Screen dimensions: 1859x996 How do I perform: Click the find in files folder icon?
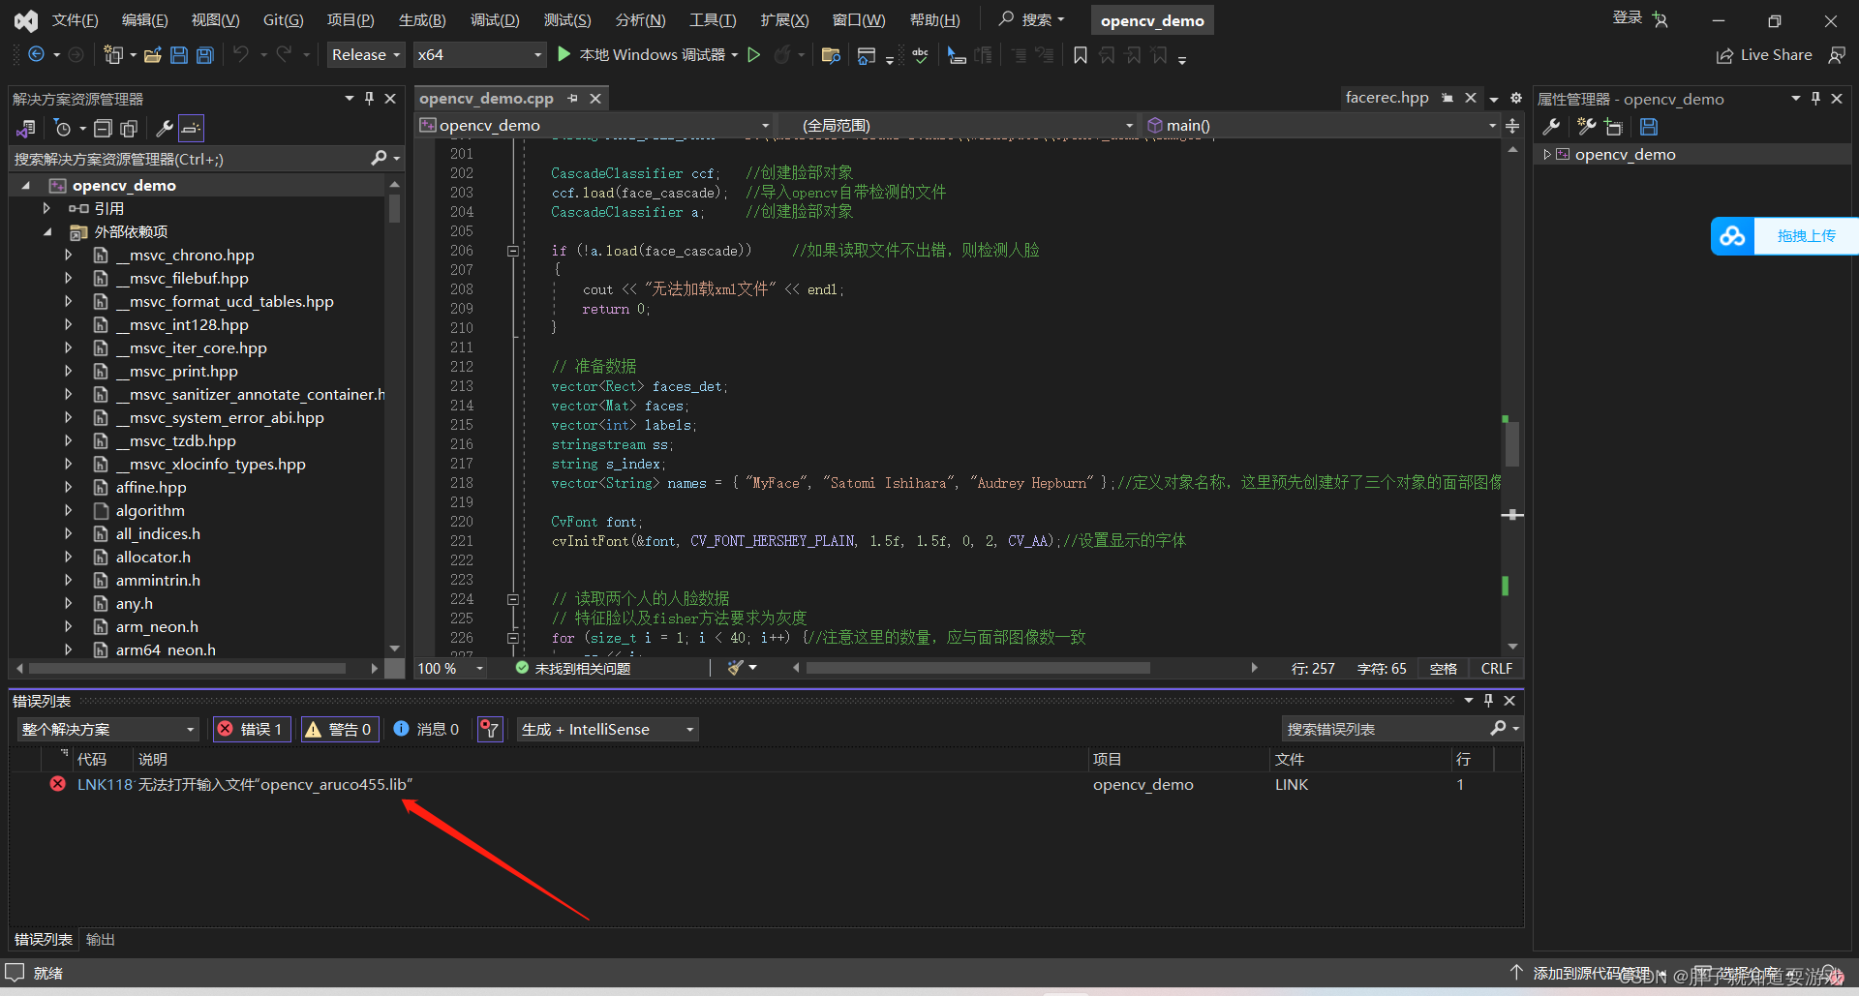tap(831, 55)
